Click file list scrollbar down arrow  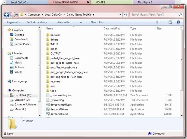click(x=182, y=116)
